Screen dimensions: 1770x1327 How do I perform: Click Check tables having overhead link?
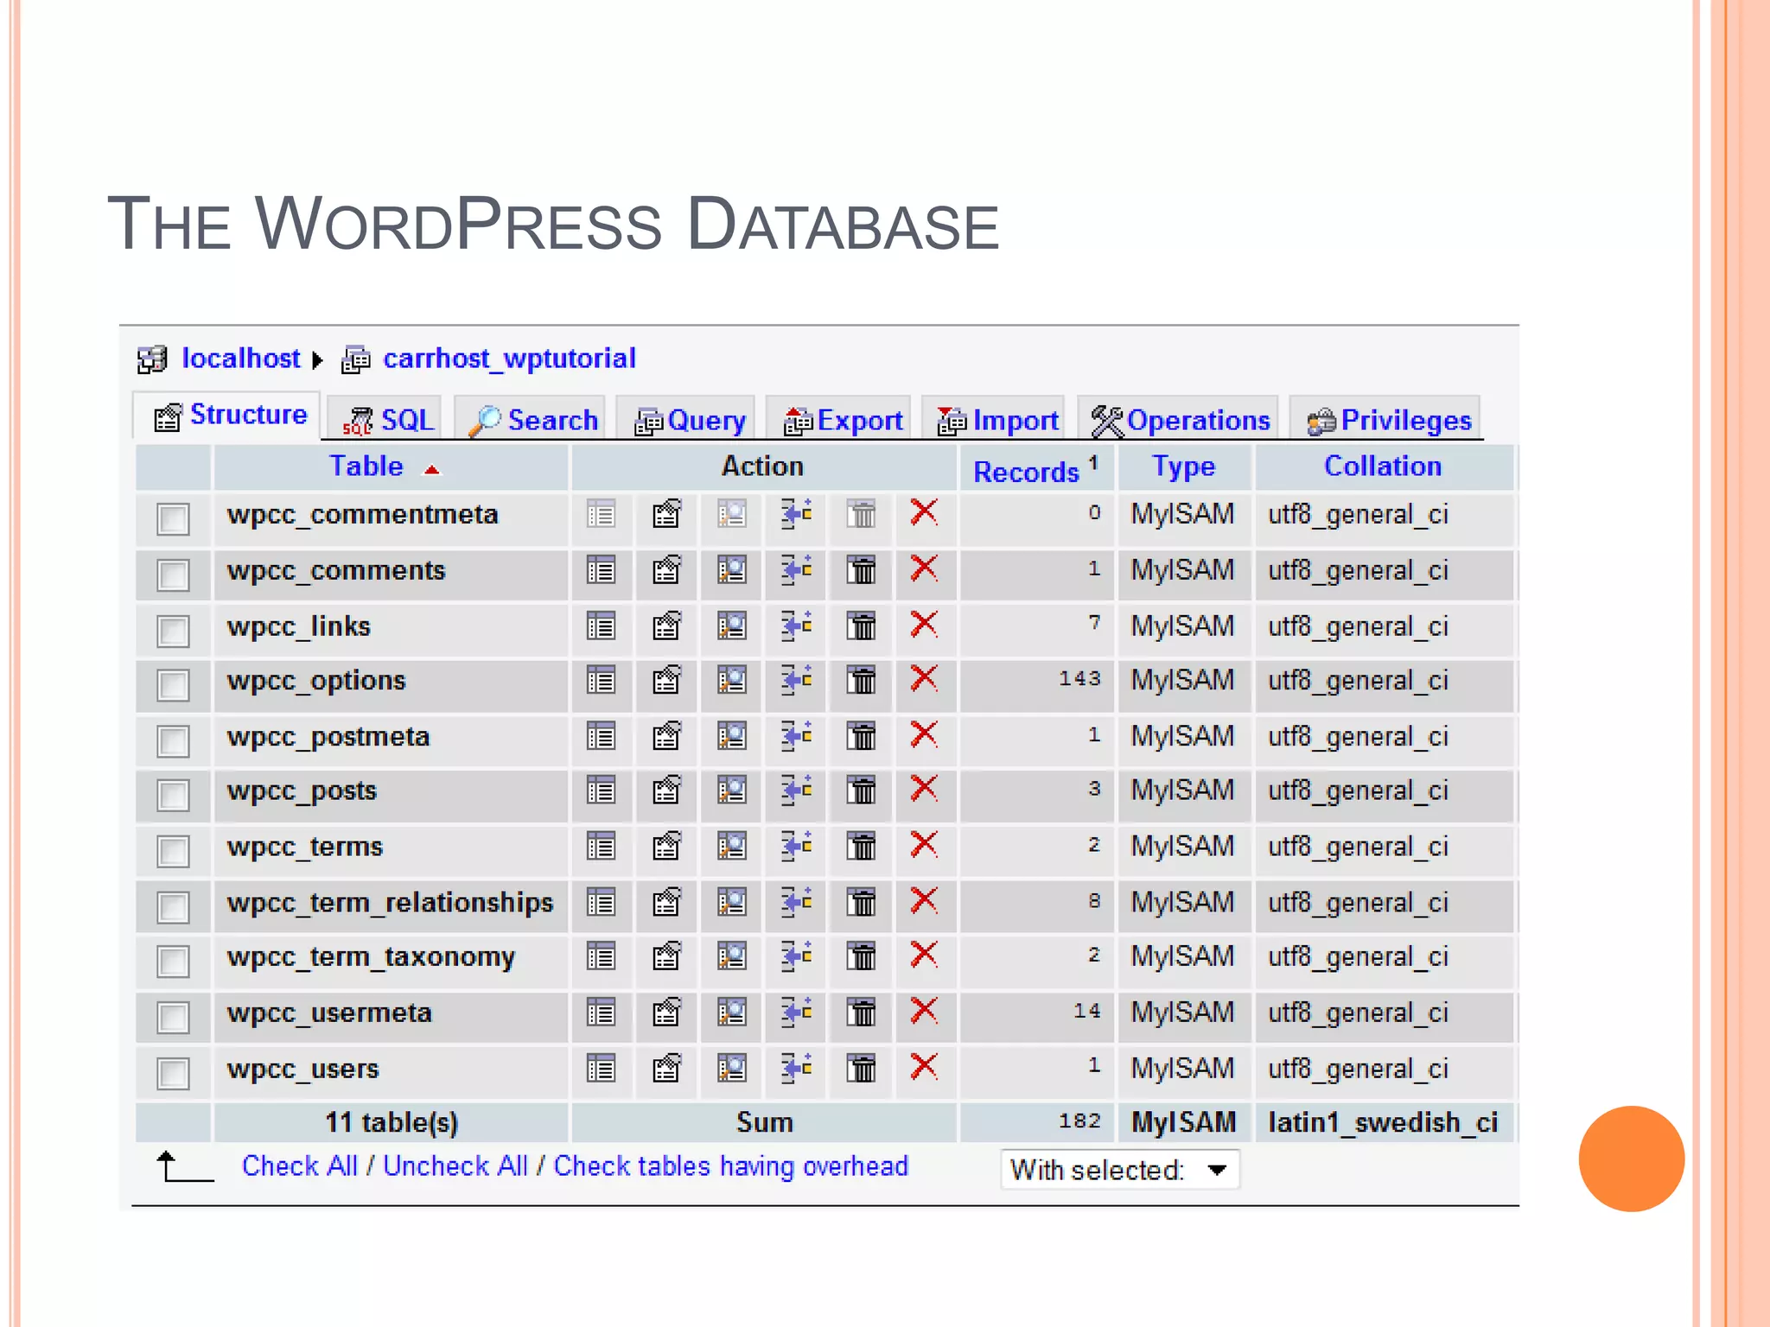(730, 1166)
